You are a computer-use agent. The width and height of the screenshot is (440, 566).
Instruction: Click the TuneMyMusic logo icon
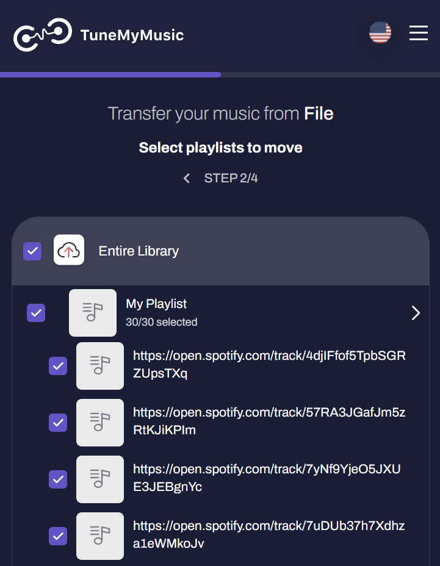click(43, 34)
